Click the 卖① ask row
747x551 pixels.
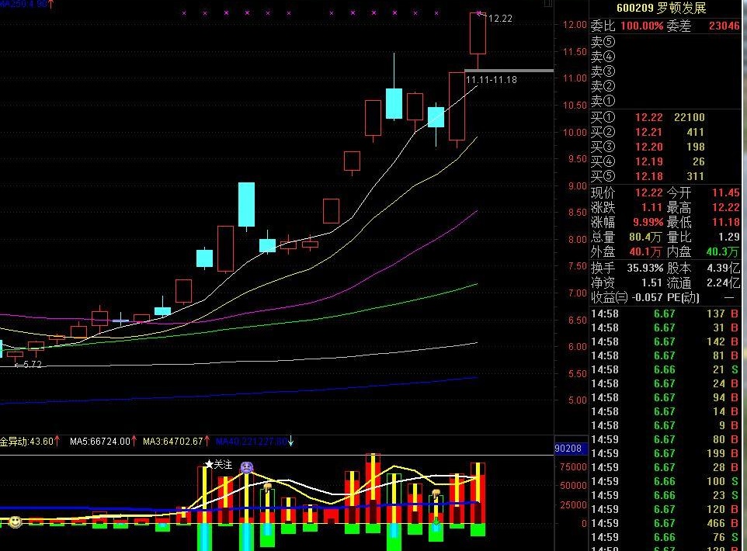[665, 101]
